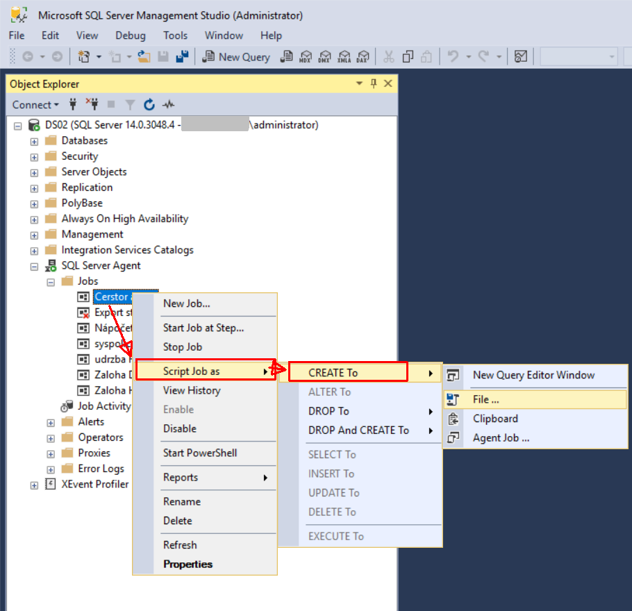
Task: Click the Redo arrow icon
Action: point(483,57)
